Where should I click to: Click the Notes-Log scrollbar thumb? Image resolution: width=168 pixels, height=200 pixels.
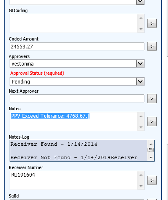(151, 150)
